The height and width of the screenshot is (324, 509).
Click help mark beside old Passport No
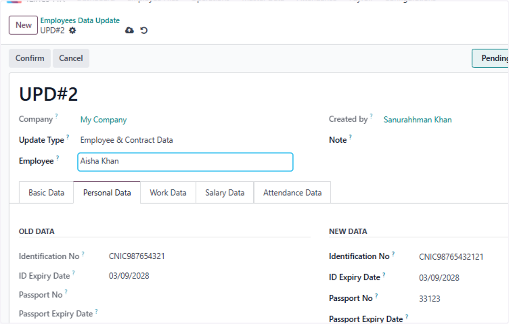(x=66, y=292)
